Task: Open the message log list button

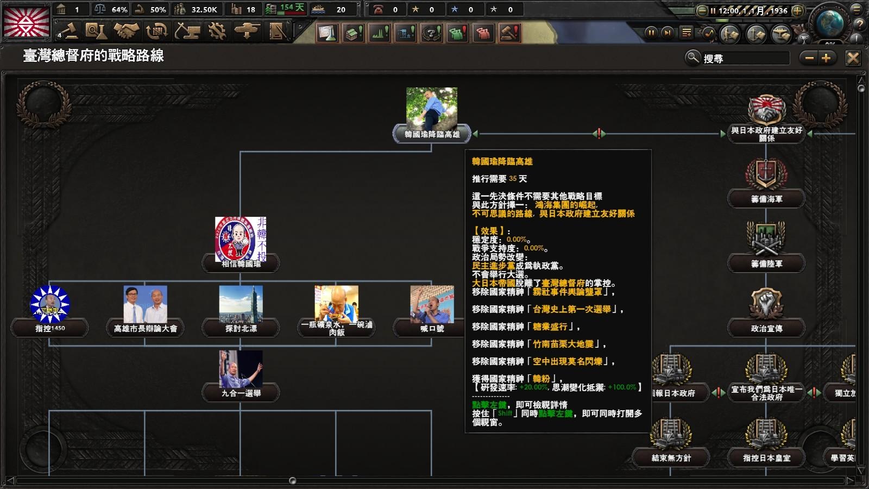Action: 687,33
